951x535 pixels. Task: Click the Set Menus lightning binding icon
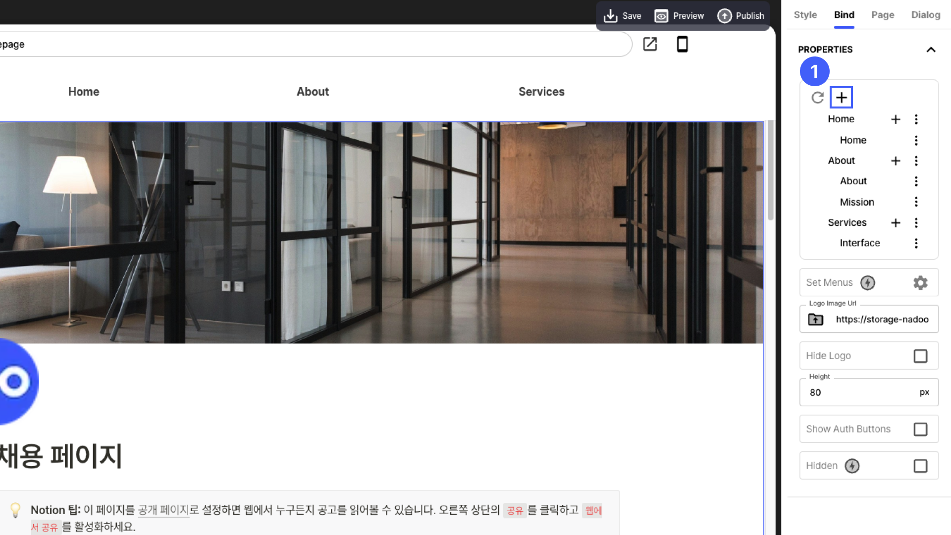coord(867,283)
